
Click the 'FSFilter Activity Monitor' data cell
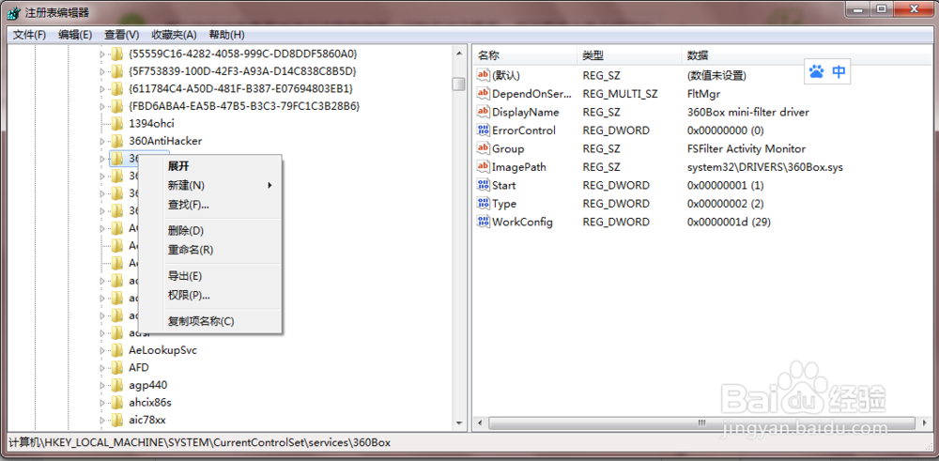click(x=747, y=148)
